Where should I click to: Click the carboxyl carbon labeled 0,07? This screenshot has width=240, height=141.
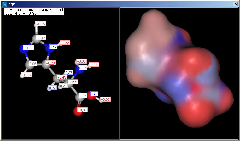[x=83, y=96]
